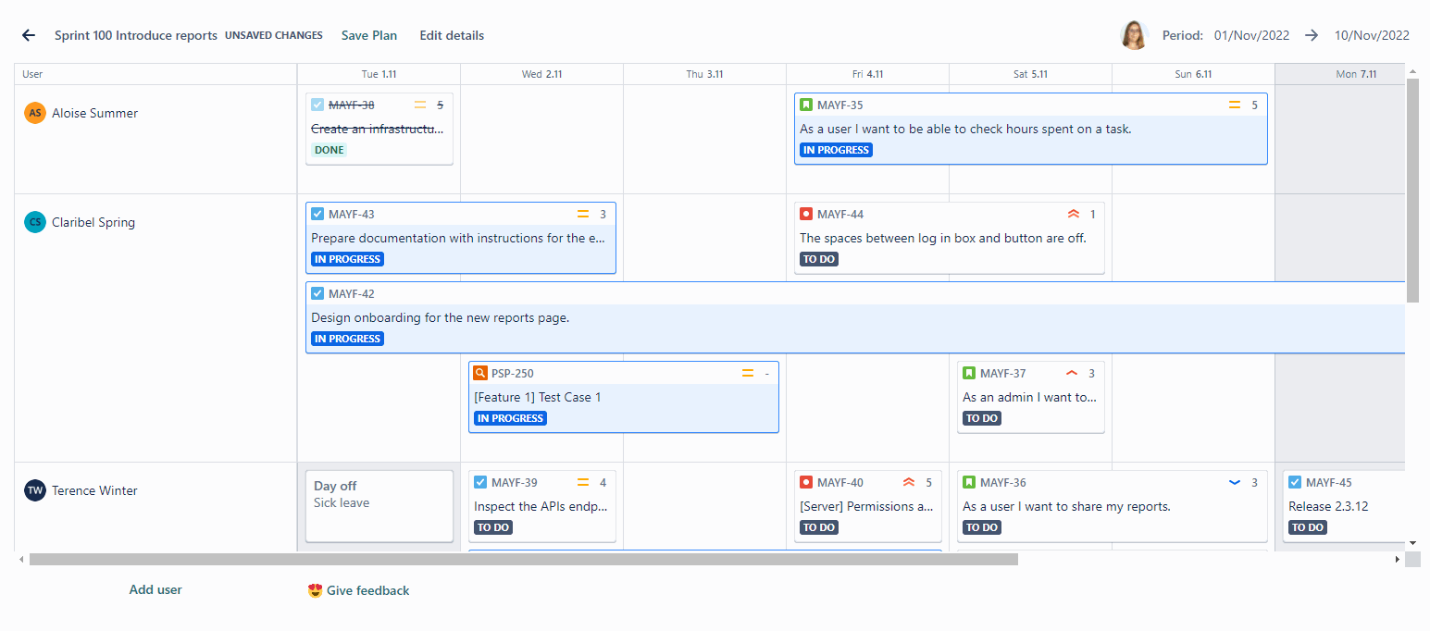Click the story icon on MAYF-36
The width and height of the screenshot is (1430, 631).
pyautogui.click(x=969, y=483)
